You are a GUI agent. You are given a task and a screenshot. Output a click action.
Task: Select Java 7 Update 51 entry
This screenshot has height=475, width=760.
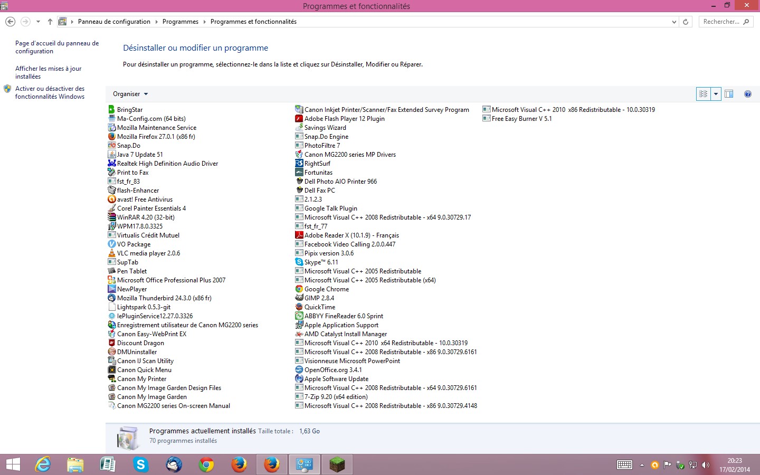click(x=140, y=155)
